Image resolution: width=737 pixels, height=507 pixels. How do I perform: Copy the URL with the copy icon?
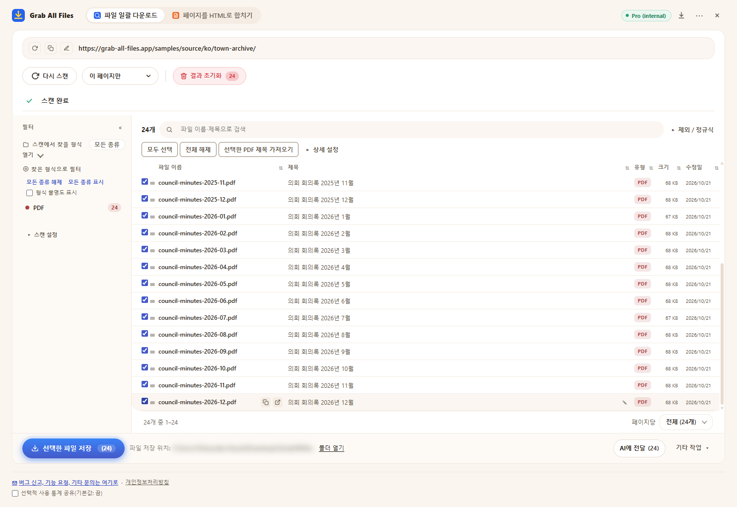(x=51, y=48)
